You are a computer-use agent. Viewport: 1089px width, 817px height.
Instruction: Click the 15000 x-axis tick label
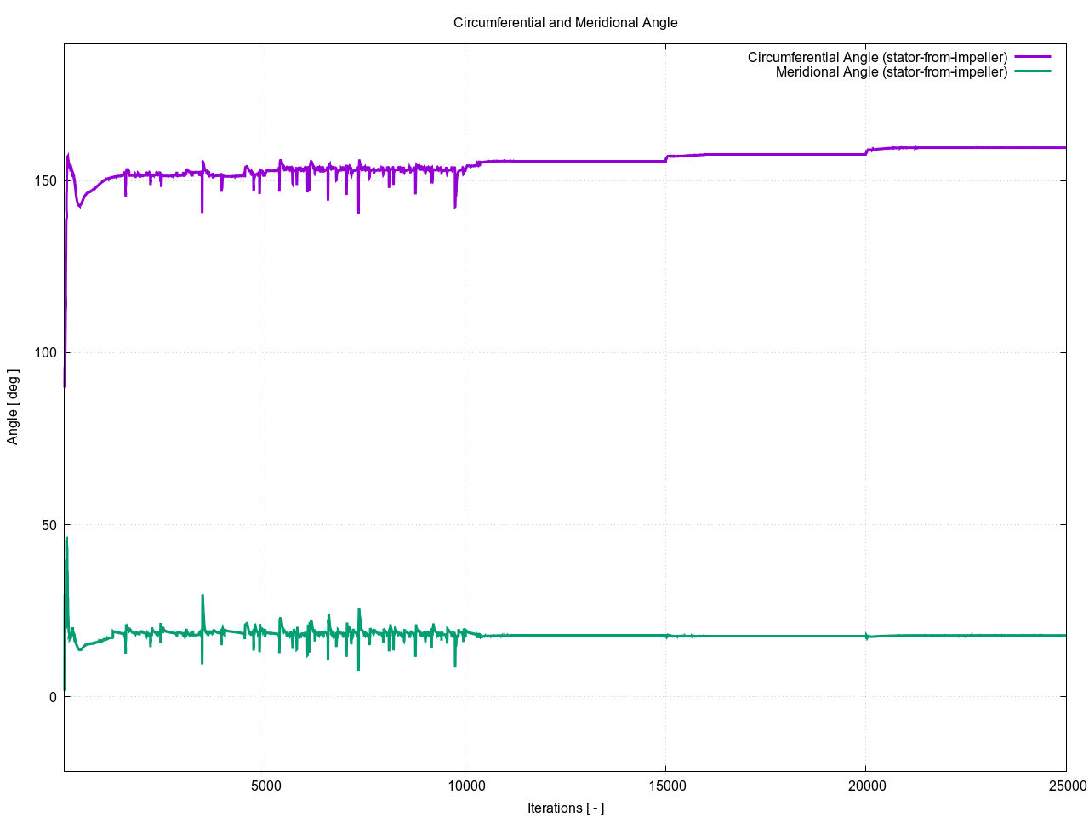point(665,786)
